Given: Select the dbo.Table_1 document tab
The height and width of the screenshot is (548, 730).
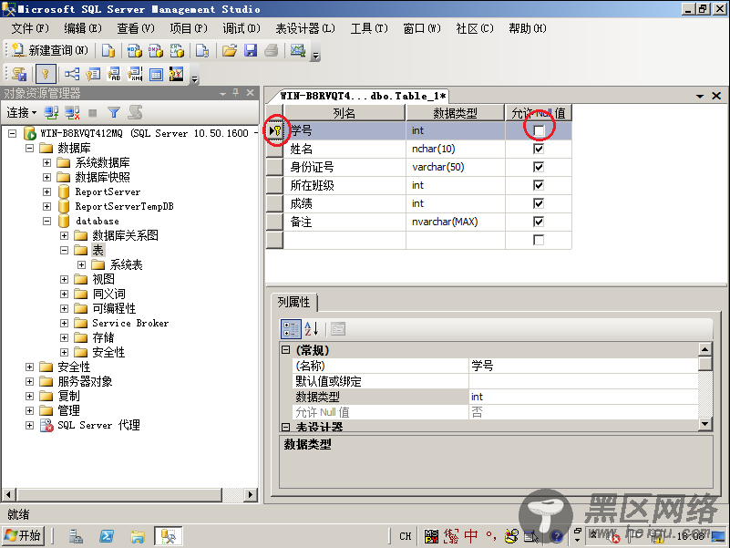Looking at the screenshot, I should click(363, 96).
